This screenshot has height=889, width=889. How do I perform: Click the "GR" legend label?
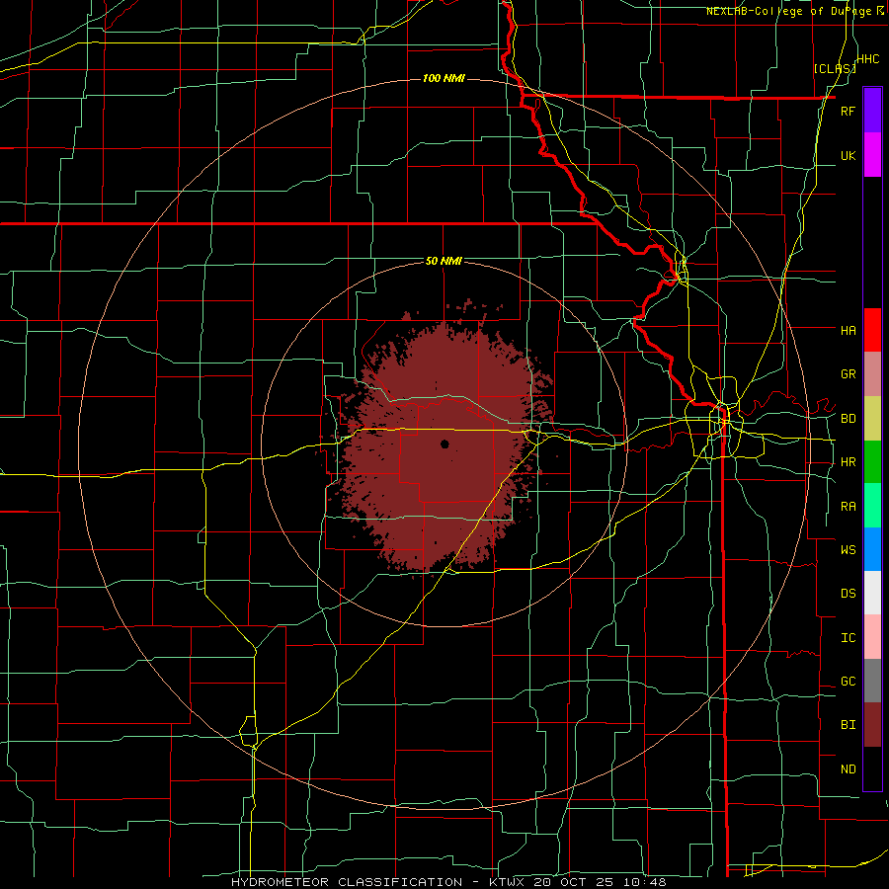coord(849,374)
